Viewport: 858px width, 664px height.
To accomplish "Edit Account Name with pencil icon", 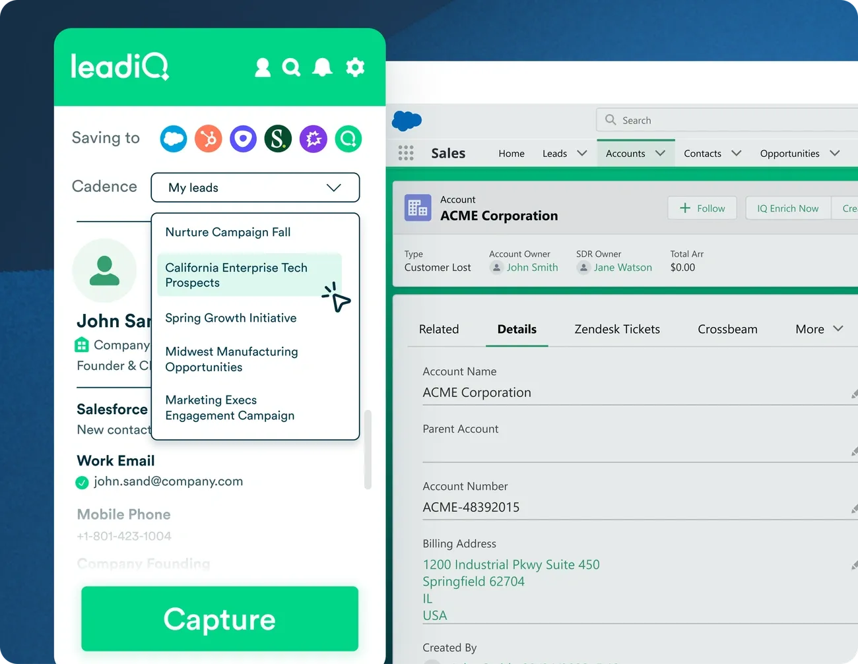I will (x=854, y=394).
